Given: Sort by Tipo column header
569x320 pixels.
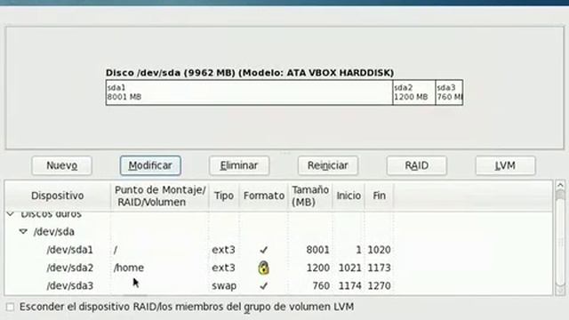Looking at the screenshot, I should point(224,196).
